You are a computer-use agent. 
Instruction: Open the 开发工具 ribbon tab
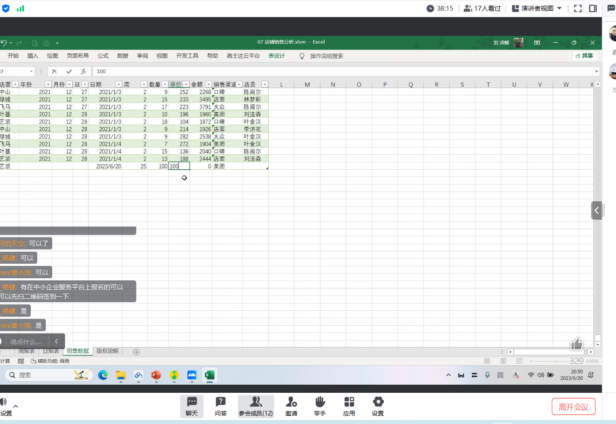point(187,56)
